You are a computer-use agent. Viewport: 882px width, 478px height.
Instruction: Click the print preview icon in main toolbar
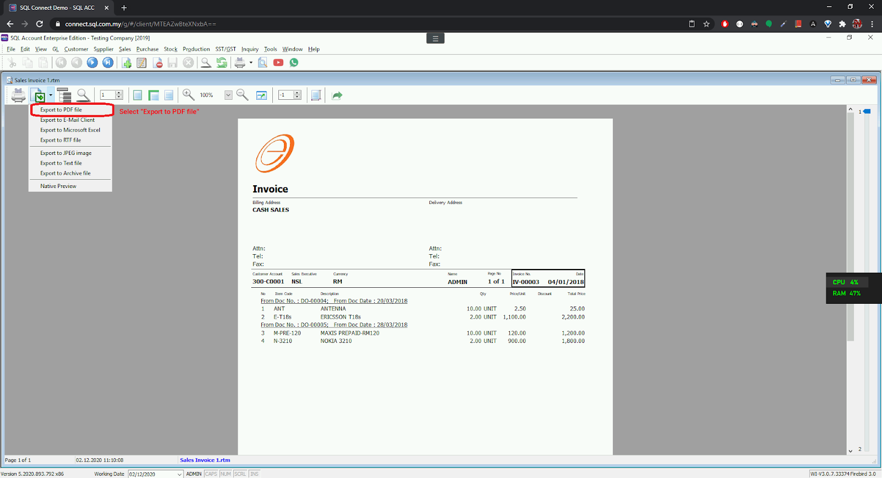click(263, 63)
